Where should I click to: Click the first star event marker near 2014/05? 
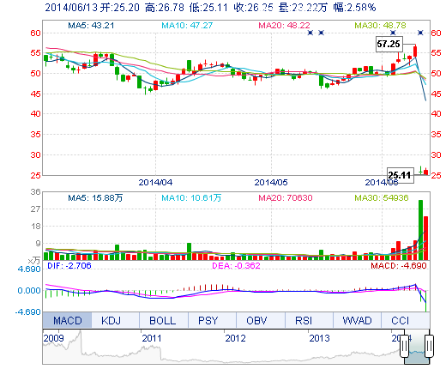click(310, 33)
